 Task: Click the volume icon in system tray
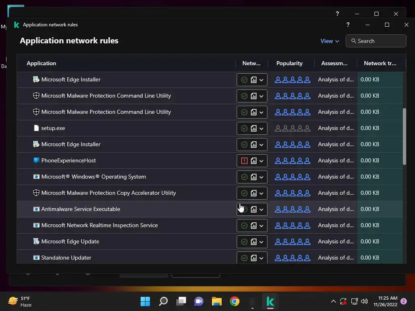(364, 301)
